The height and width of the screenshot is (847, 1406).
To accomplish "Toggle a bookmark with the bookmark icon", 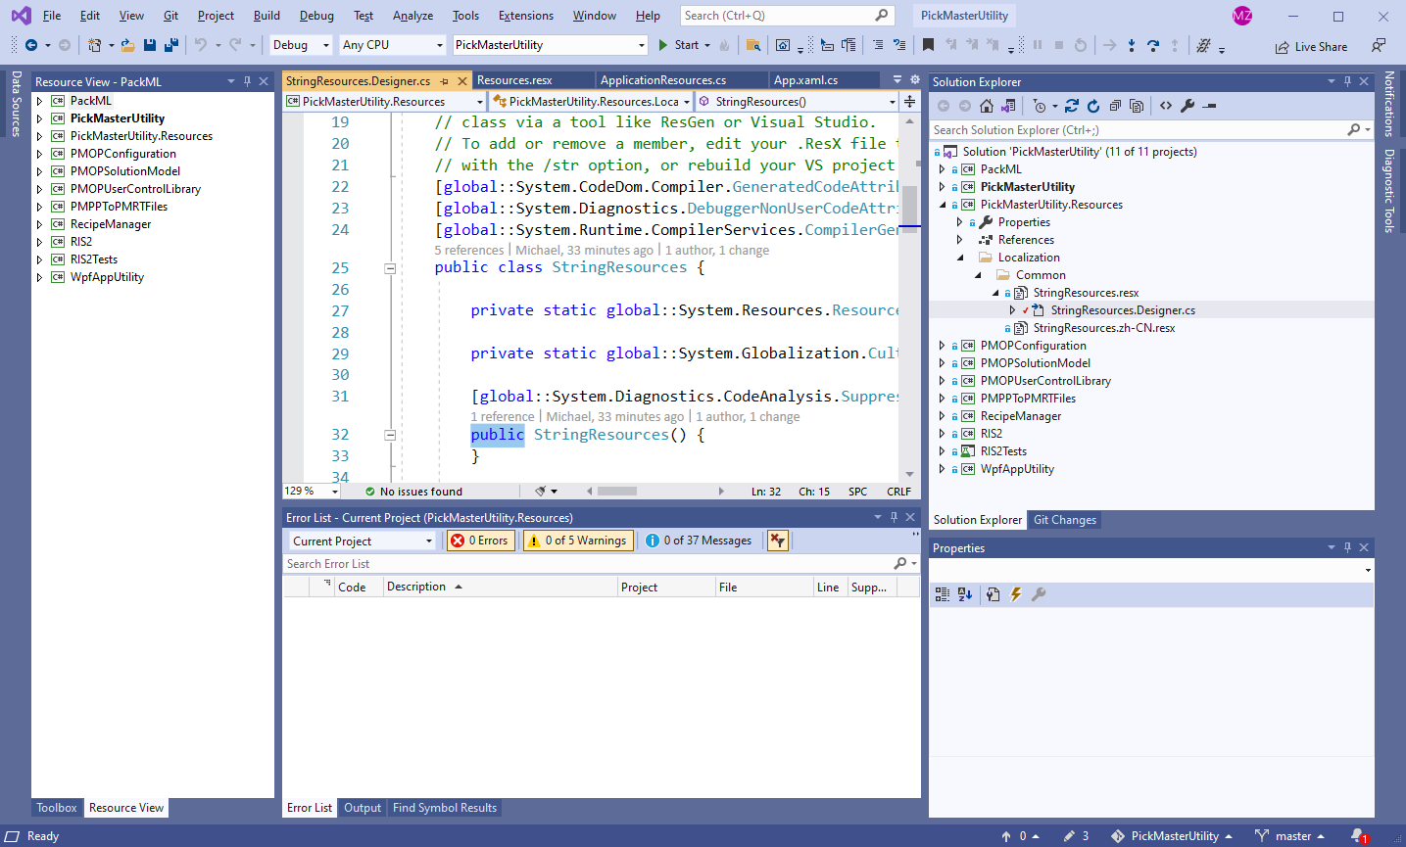I will 928,45.
